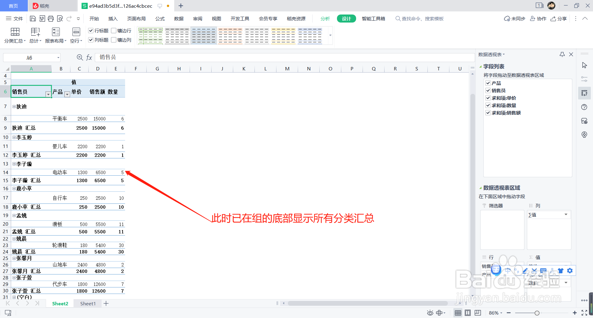
Task: Toggle 列标题 checkbox
Action: tap(91, 40)
